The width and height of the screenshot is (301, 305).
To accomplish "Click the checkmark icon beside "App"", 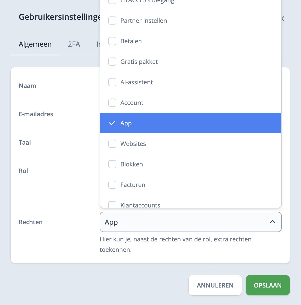I will (x=112, y=123).
